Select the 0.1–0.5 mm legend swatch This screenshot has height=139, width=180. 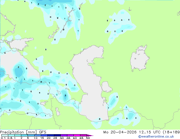[5, 135]
